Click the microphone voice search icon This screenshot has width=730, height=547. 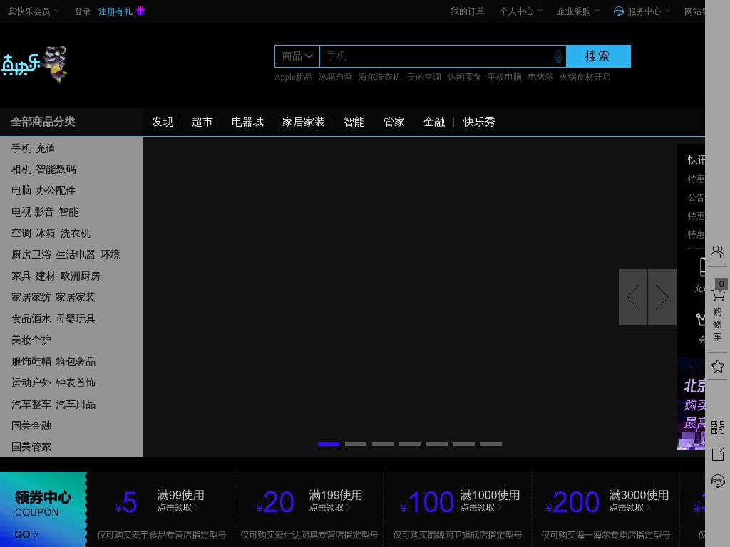tap(558, 57)
